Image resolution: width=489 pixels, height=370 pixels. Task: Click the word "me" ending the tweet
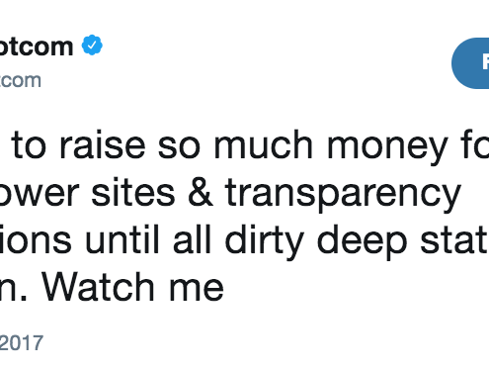(x=197, y=290)
